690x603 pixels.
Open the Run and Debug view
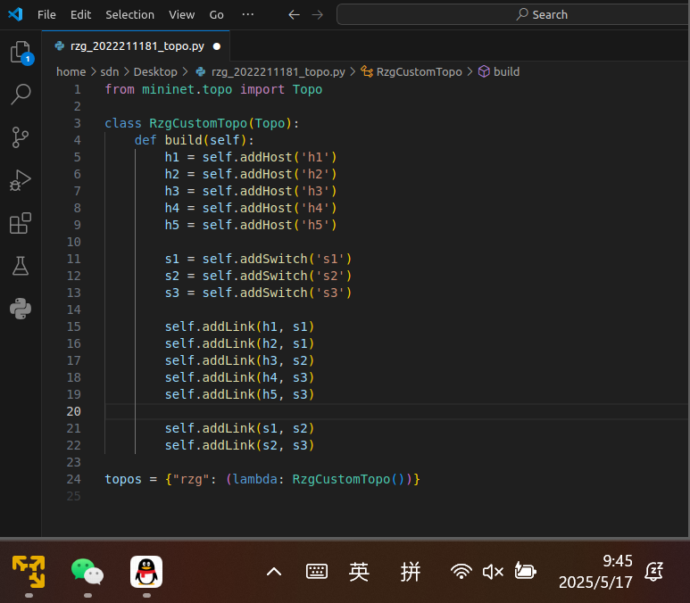click(x=20, y=180)
